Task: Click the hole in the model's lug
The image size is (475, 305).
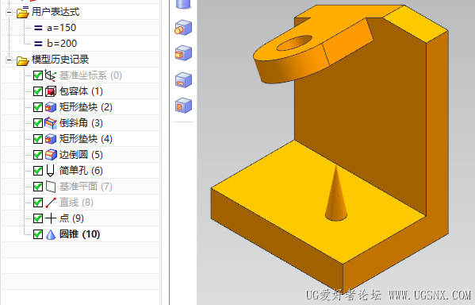Action: 294,43
